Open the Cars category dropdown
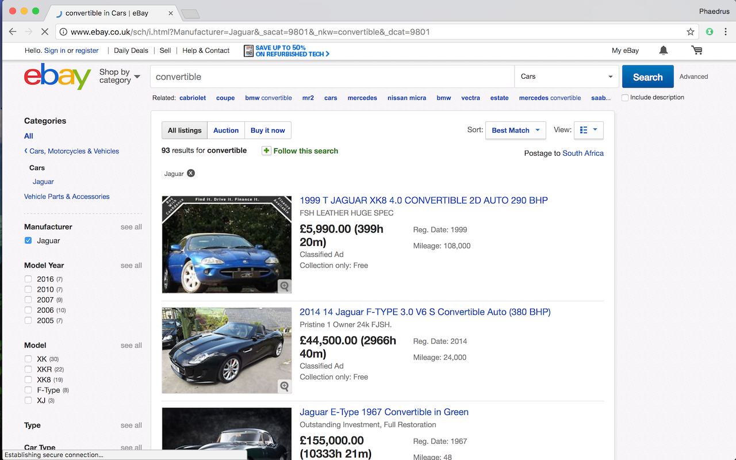 click(566, 76)
